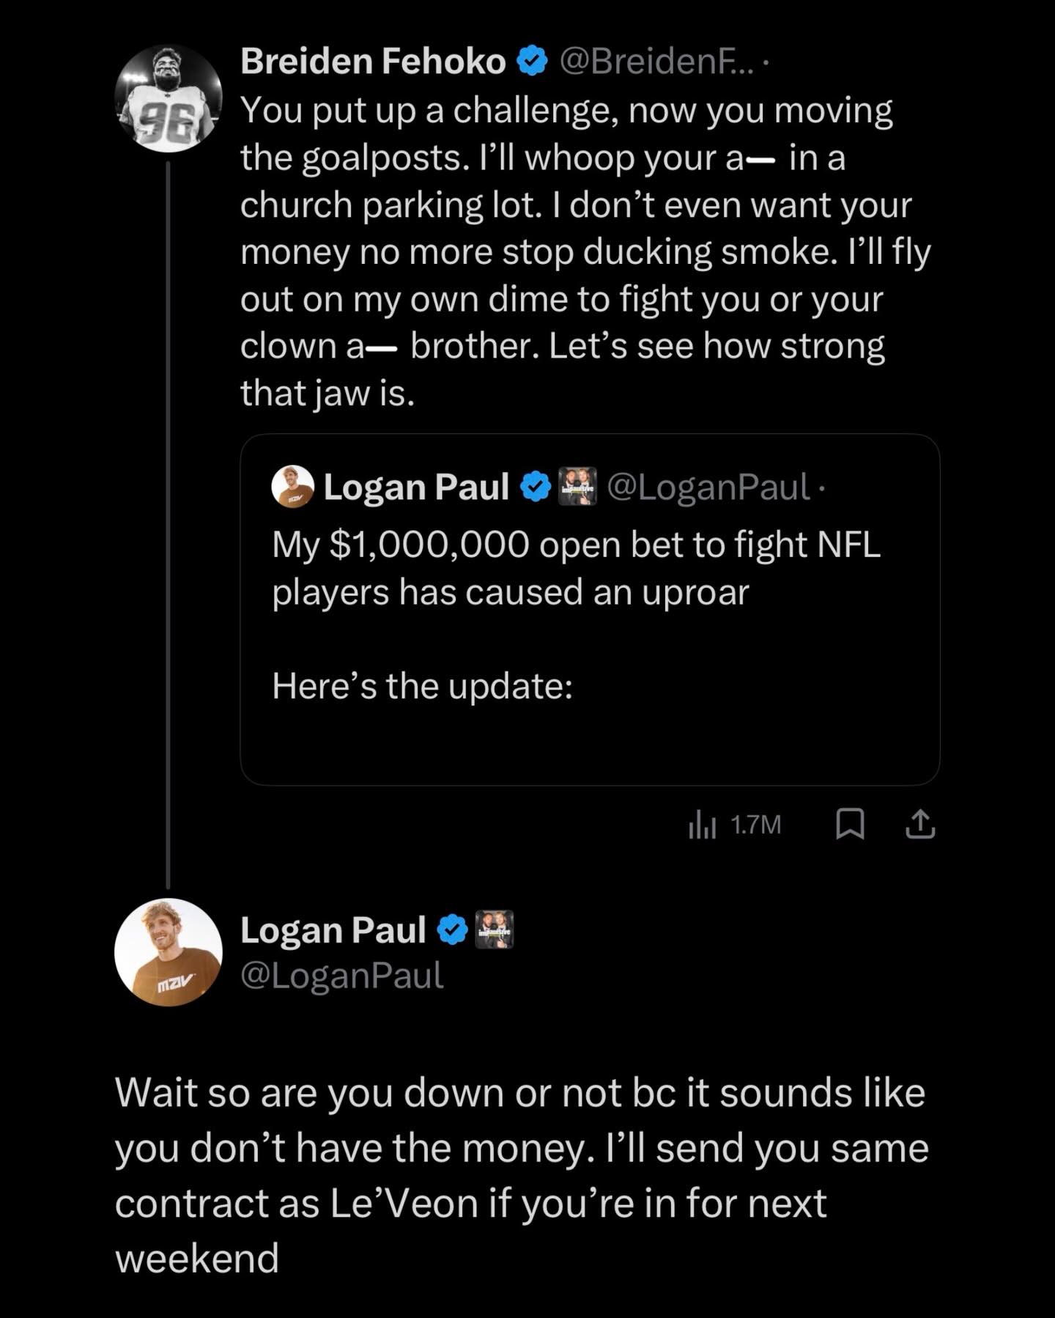1055x1318 pixels.
Task: Click the @BreidenF... handle
Action: pyautogui.click(x=655, y=62)
